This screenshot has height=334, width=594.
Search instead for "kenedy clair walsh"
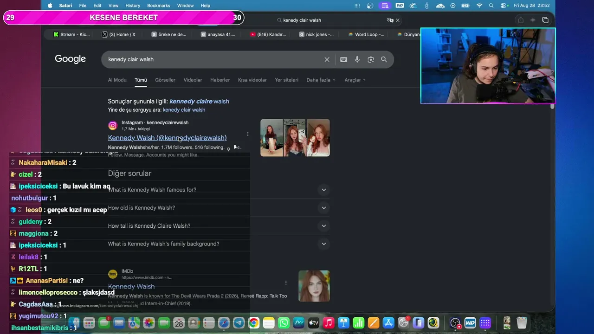(184, 110)
